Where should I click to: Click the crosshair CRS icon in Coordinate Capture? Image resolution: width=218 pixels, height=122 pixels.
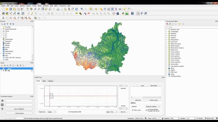(x=2, y=101)
